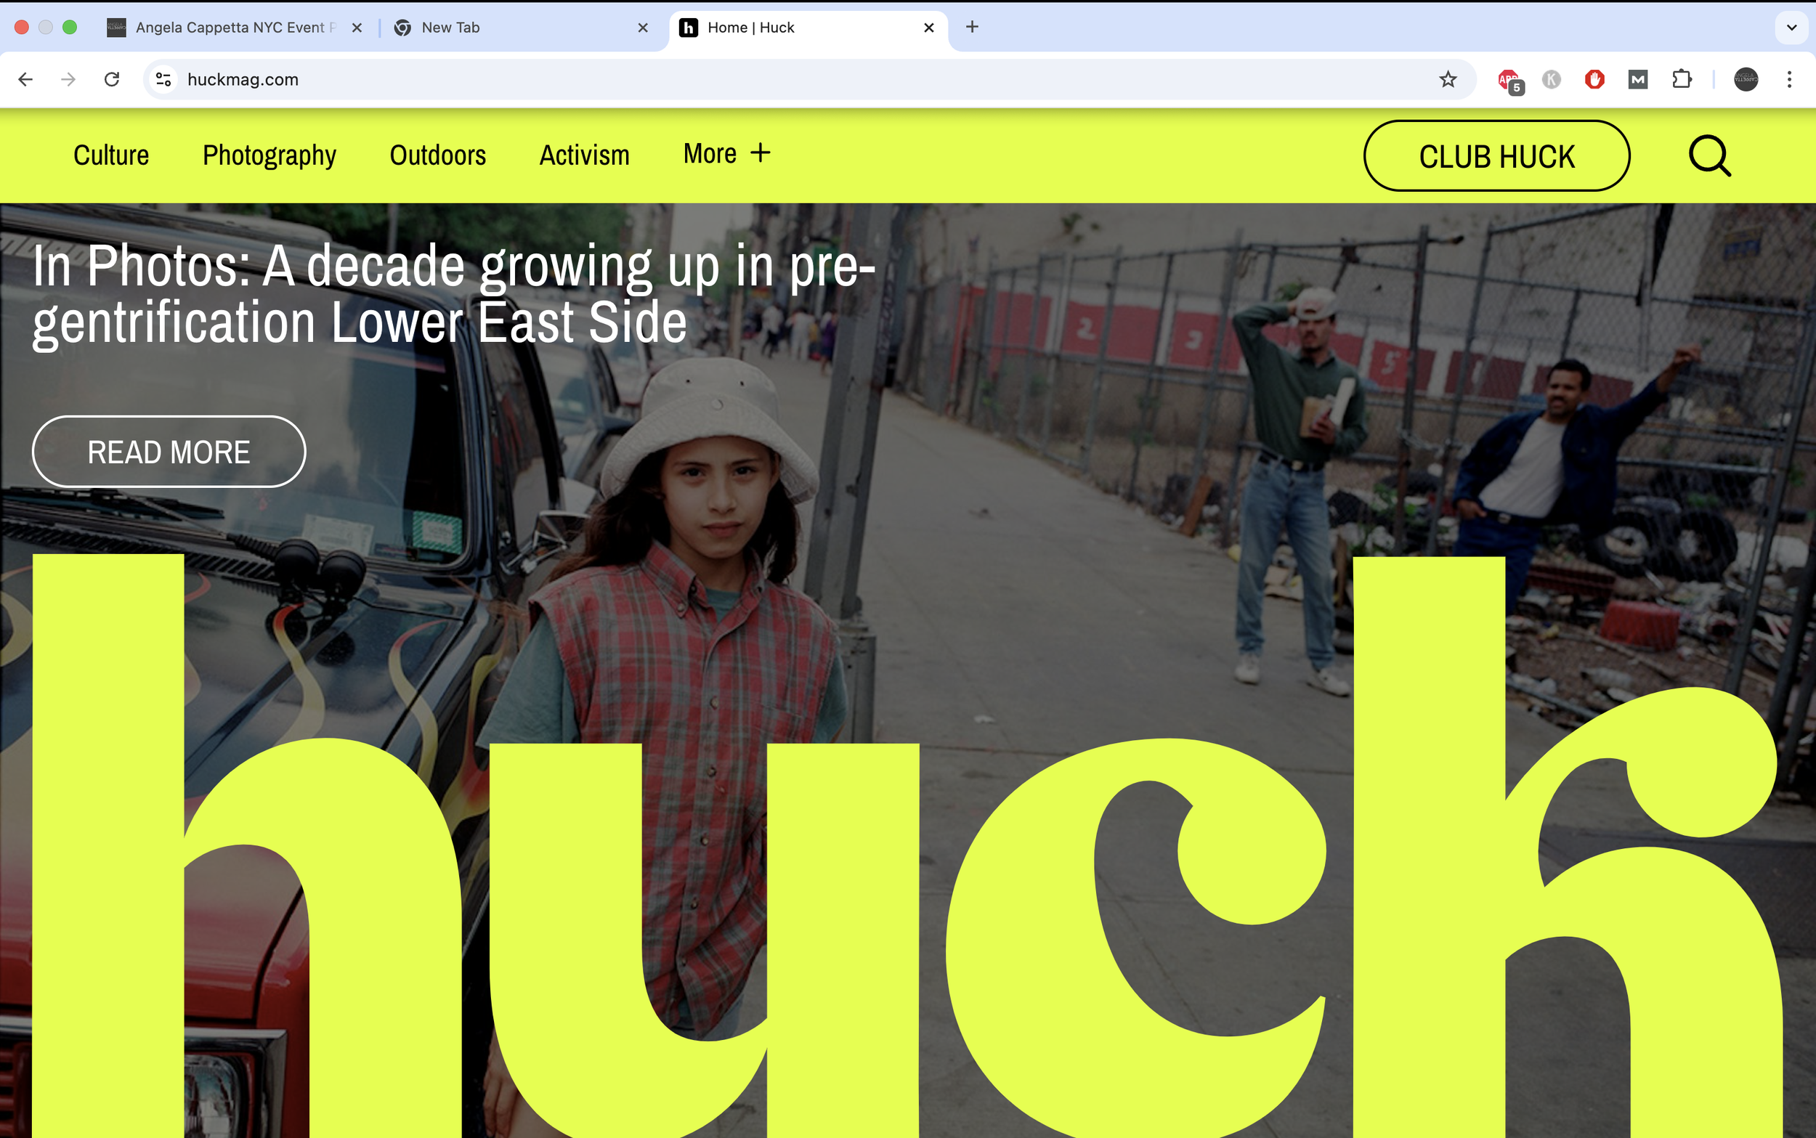This screenshot has height=1138, width=1816.
Task: Open a new tab with the plus button
Action: click(x=972, y=27)
